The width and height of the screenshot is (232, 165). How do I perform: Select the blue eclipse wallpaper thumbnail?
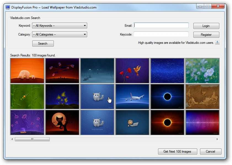pyautogui.click(x=167, y=96)
